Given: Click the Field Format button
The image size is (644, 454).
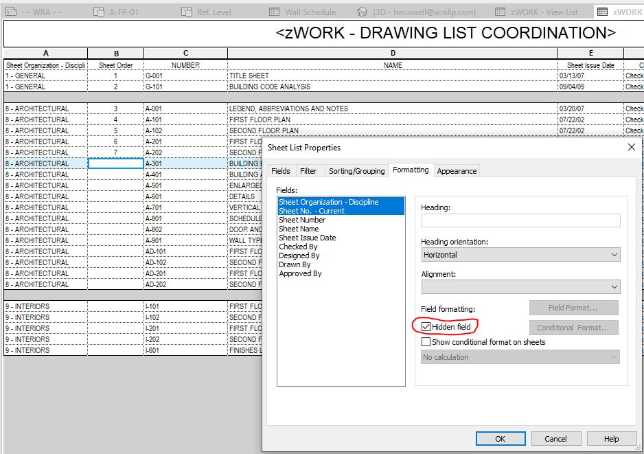Looking at the screenshot, I should 573,307.
